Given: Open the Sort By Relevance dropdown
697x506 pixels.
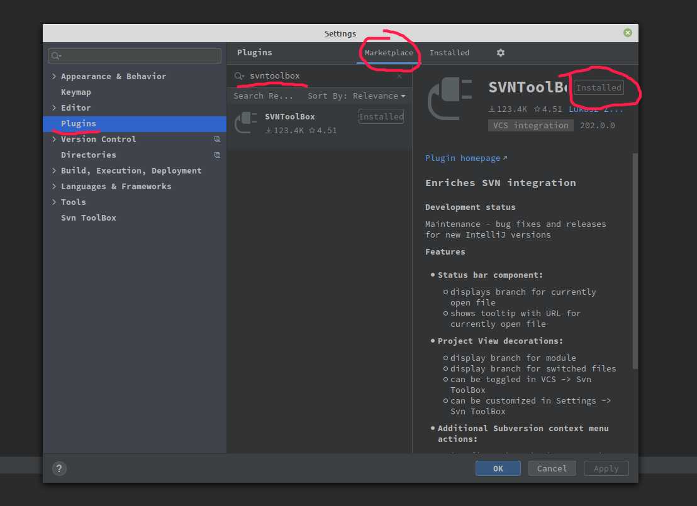Looking at the screenshot, I should coord(357,96).
